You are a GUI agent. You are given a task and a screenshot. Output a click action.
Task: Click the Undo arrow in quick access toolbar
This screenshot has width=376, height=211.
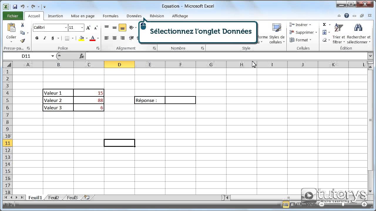tap(22, 6)
